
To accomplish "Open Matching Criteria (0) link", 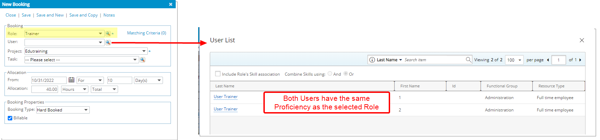I will click(146, 33).
